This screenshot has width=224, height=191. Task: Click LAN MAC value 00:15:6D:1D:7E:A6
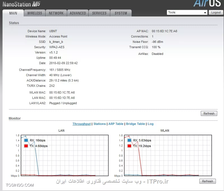click(x=62, y=98)
